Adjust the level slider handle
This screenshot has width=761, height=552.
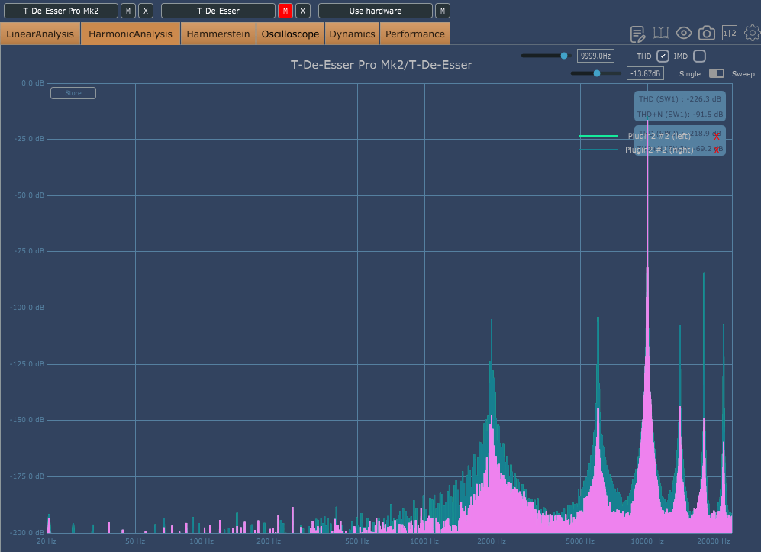597,73
